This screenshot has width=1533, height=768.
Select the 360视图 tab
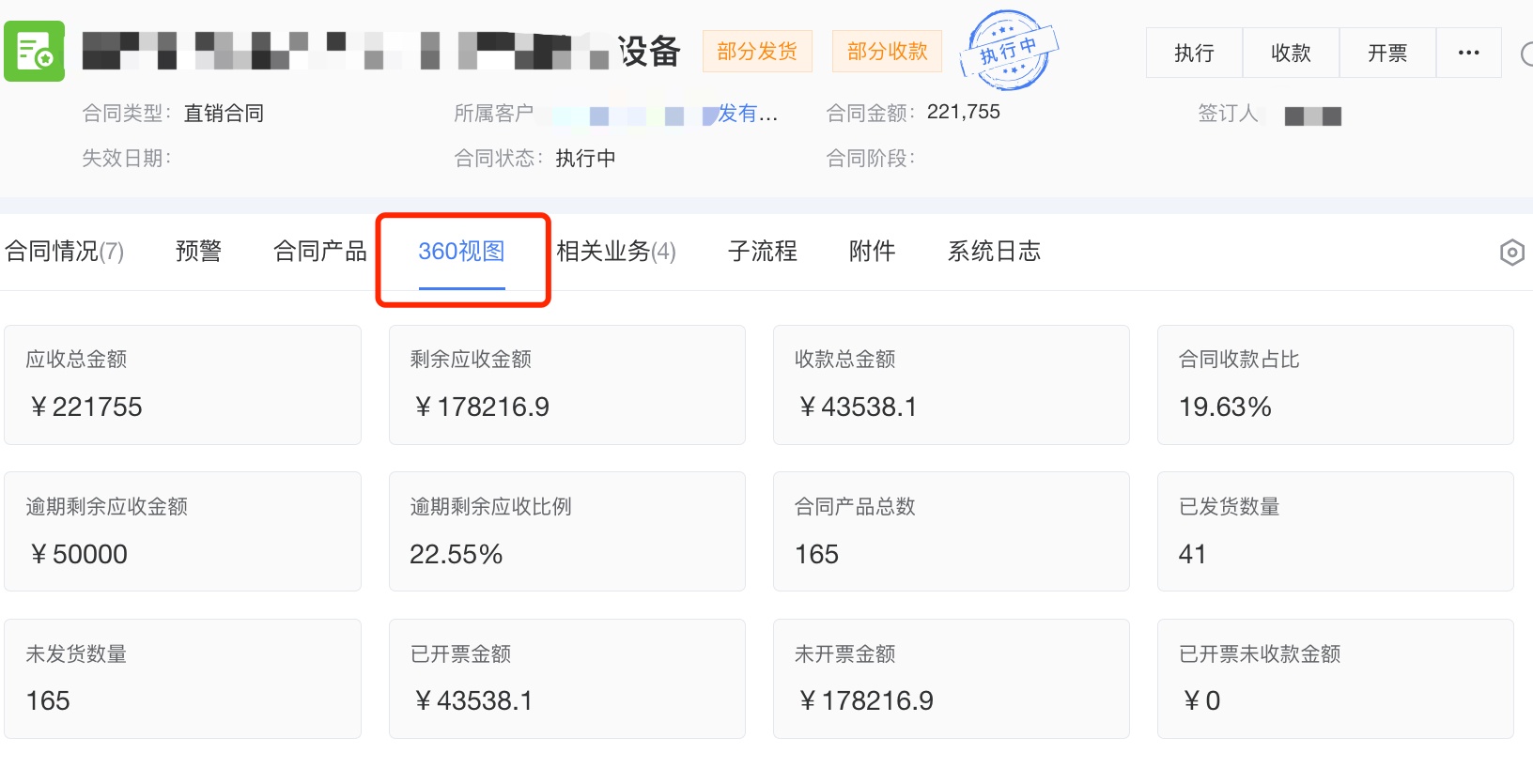[x=461, y=252]
